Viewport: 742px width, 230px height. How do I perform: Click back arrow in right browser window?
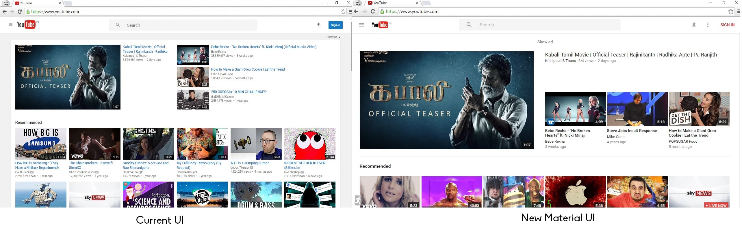coord(356,12)
